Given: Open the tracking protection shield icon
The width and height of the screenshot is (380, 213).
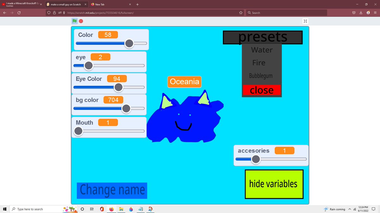Looking at the screenshot, I should 49,13.
